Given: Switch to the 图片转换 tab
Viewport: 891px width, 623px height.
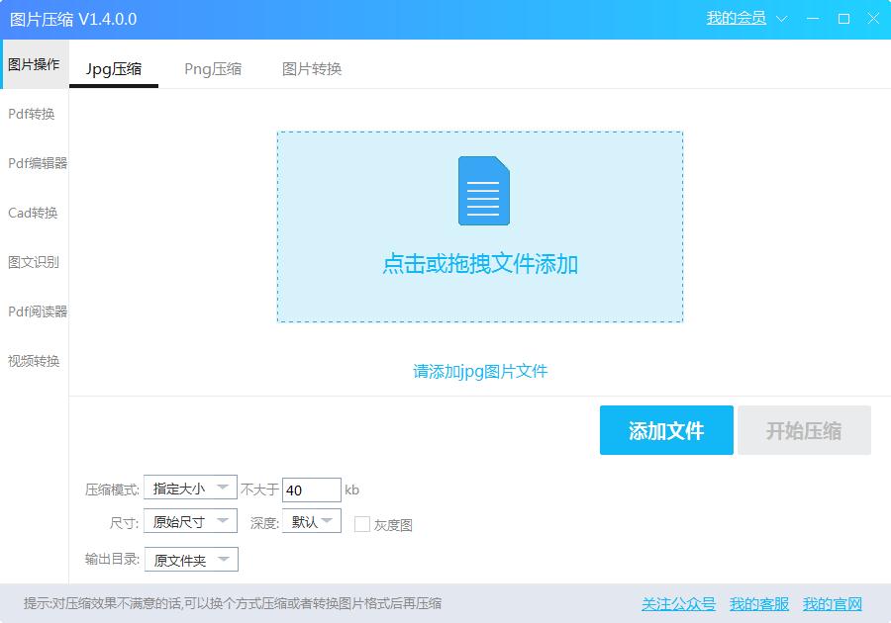Looking at the screenshot, I should coord(313,69).
